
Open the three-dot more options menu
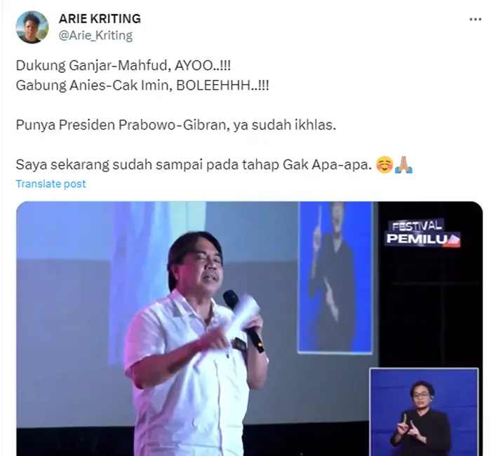point(475,20)
